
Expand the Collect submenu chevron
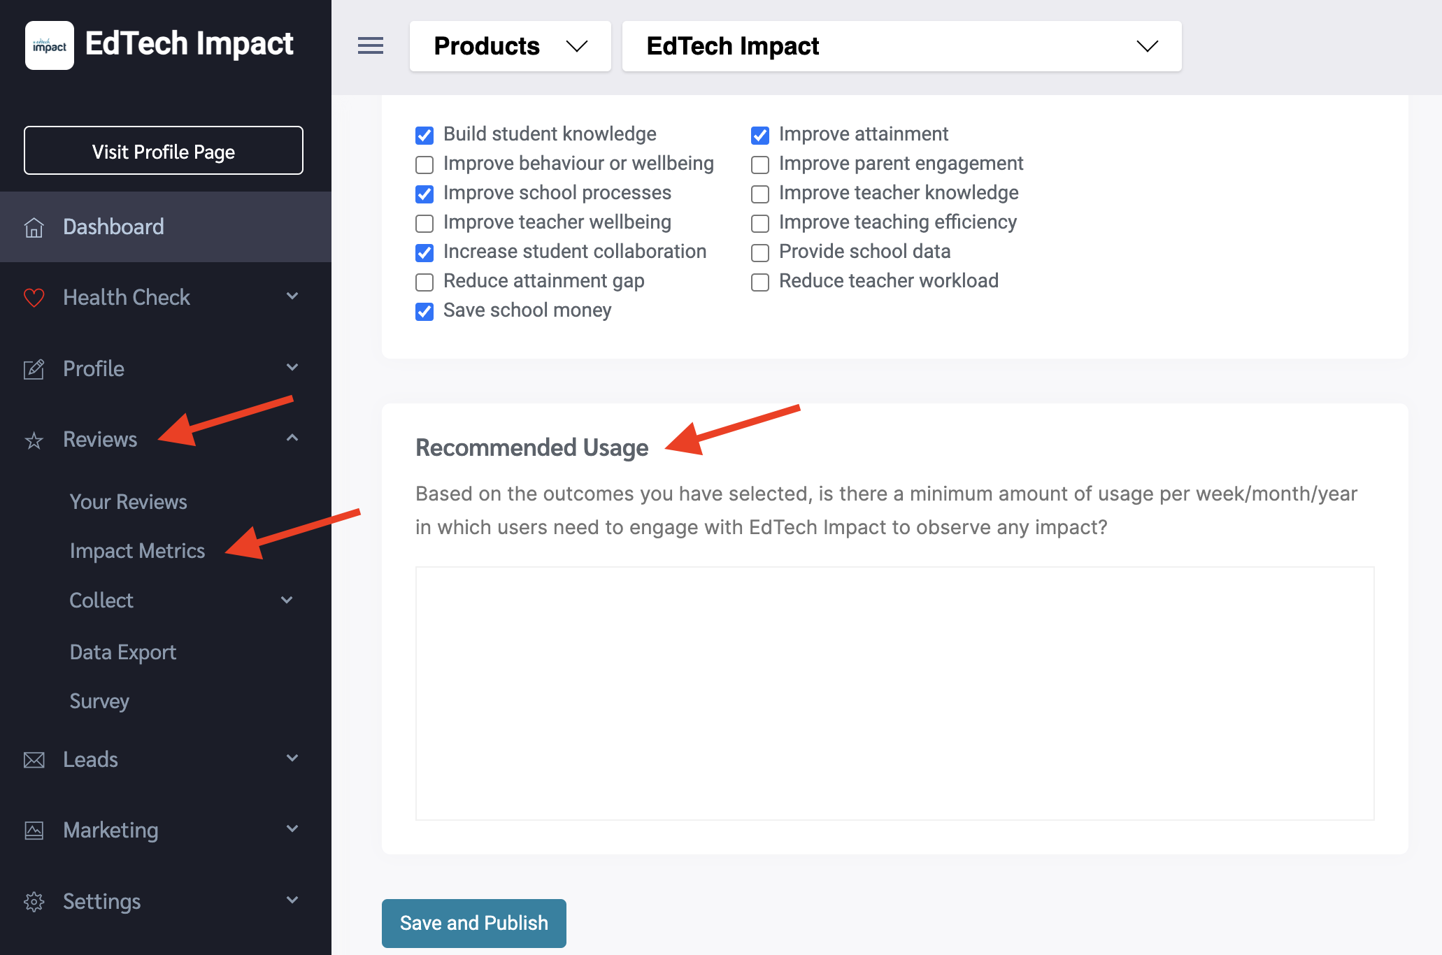[x=287, y=601]
